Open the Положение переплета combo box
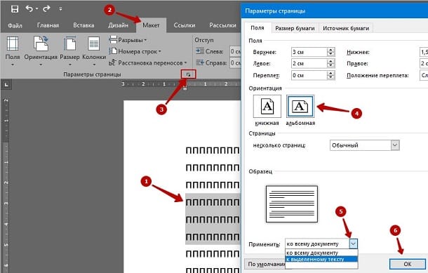The height and width of the screenshot is (273, 428). pos(424,75)
